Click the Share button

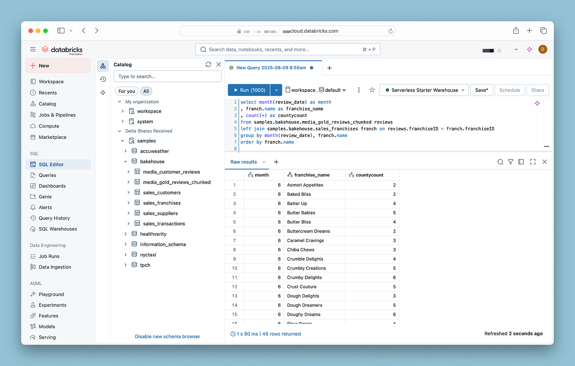(537, 90)
